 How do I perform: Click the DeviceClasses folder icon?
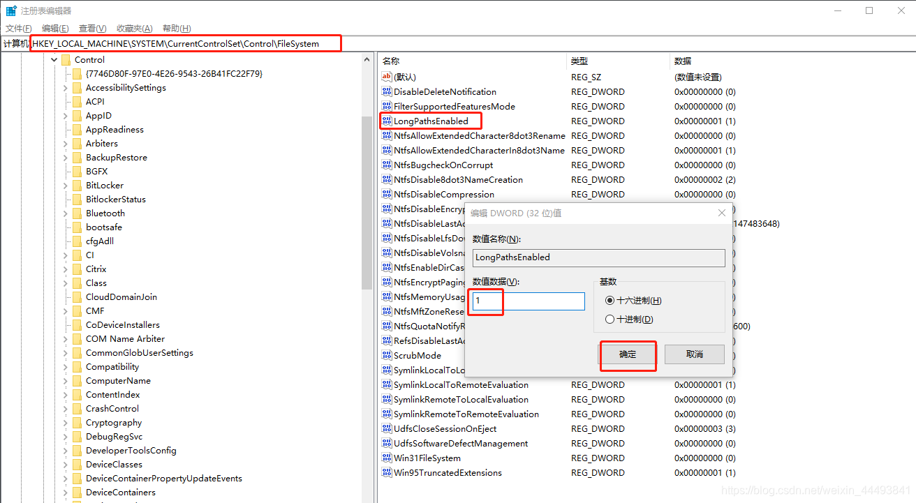(77, 464)
